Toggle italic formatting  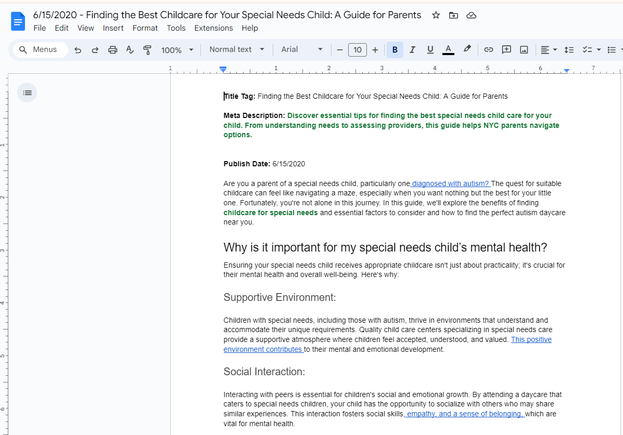(x=412, y=49)
